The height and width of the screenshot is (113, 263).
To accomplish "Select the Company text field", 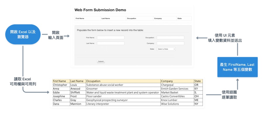I will tap(170, 43).
